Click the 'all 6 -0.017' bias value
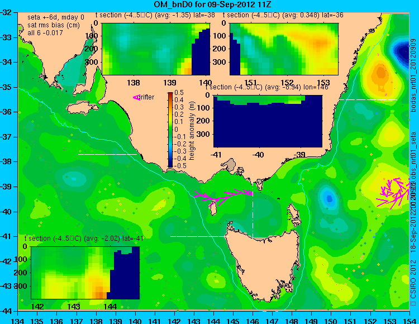Screen dimensions: 419x324 (45, 33)
